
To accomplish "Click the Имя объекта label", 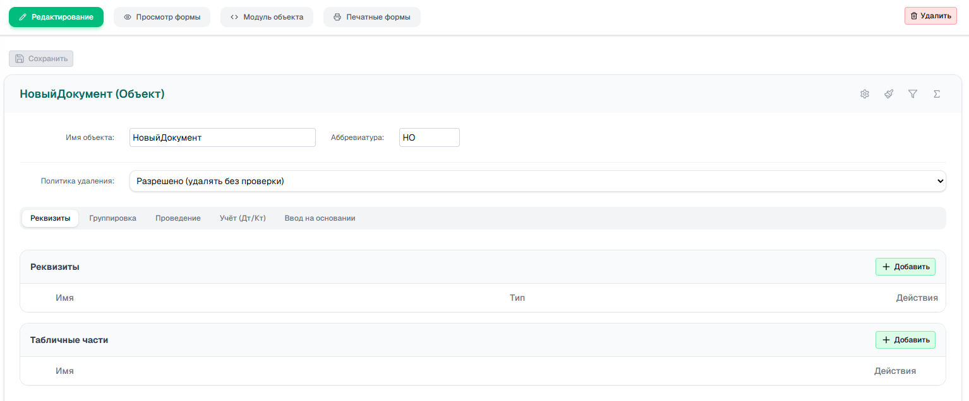I will 90,137.
